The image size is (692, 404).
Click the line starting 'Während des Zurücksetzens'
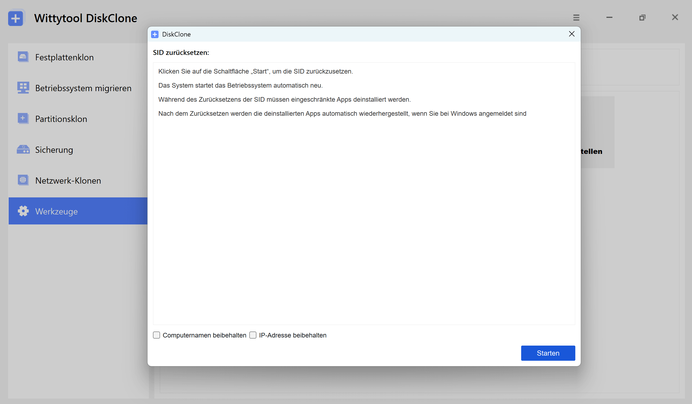pos(285,100)
